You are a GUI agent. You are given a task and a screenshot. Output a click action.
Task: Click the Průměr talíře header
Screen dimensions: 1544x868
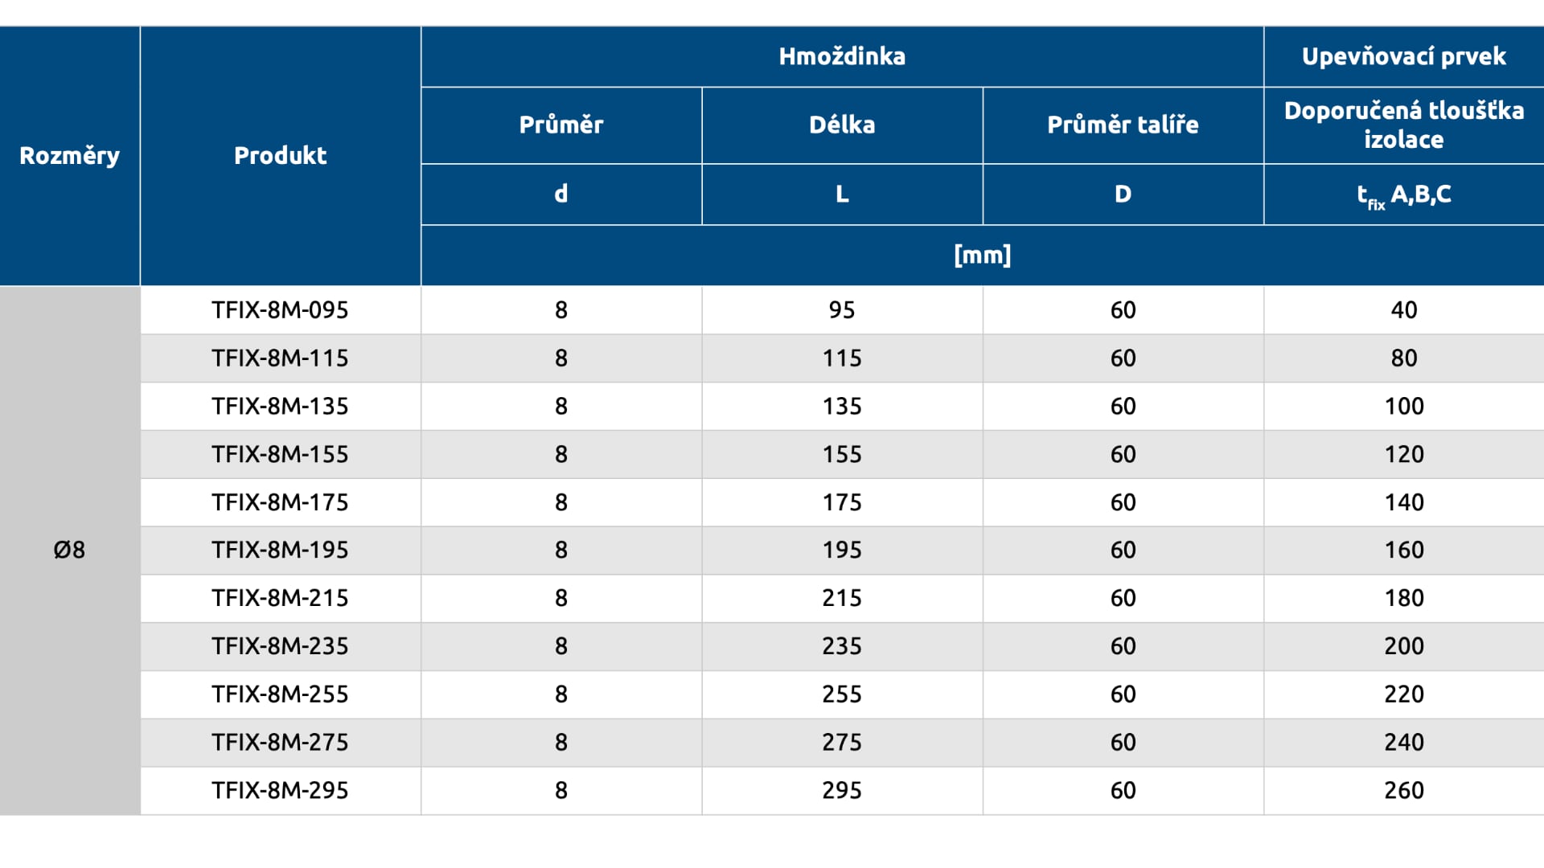(1123, 125)
